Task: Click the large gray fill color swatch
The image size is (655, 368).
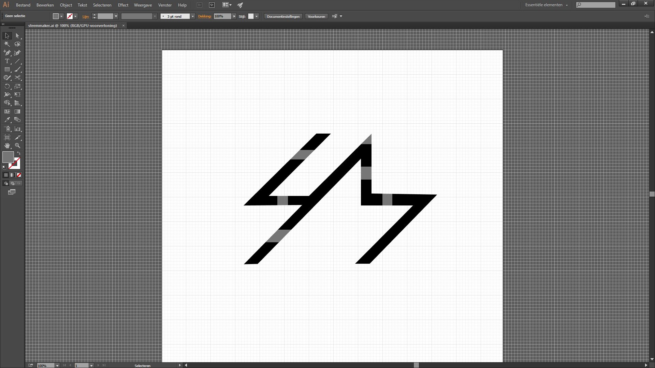Action: click(x=8, y=157)
